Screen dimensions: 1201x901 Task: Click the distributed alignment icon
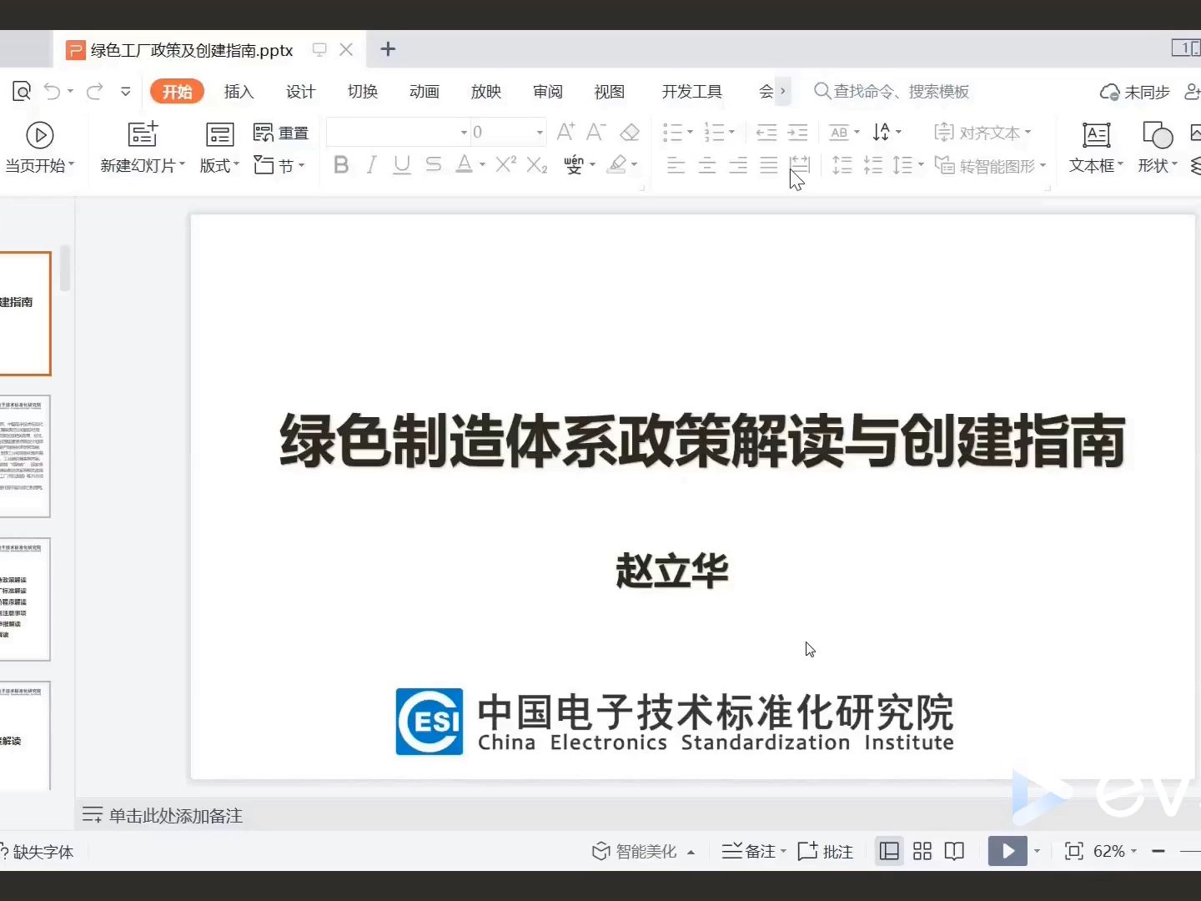(x=799, y=165)
